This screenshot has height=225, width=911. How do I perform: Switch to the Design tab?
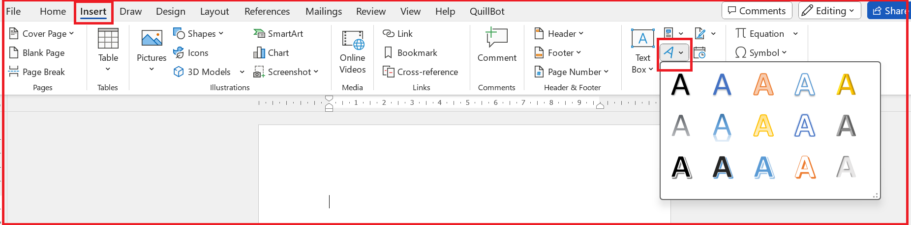pyautogui.click(x=171, y=11)
